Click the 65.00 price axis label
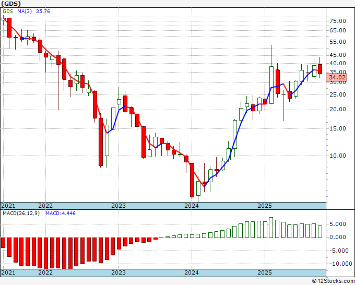The width and height of the screenshot is (355, 285). click(338, 30)
